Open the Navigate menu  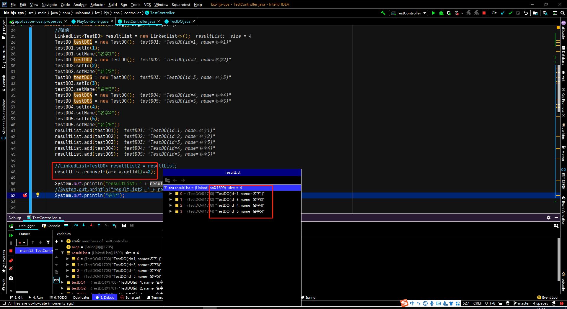click(x=49, y=4)
